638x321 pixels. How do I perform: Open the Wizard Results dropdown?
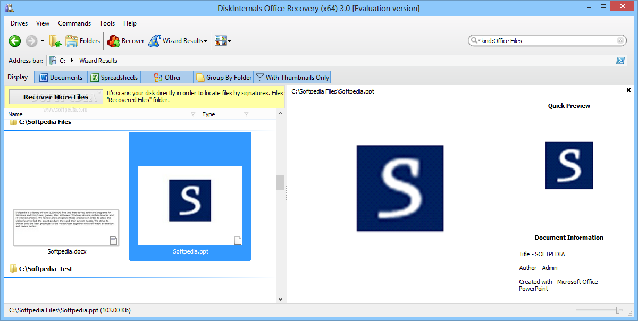pyautogui.click(x=178, y=41)
